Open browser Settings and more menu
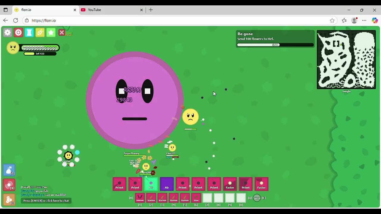 coord(364,21)
